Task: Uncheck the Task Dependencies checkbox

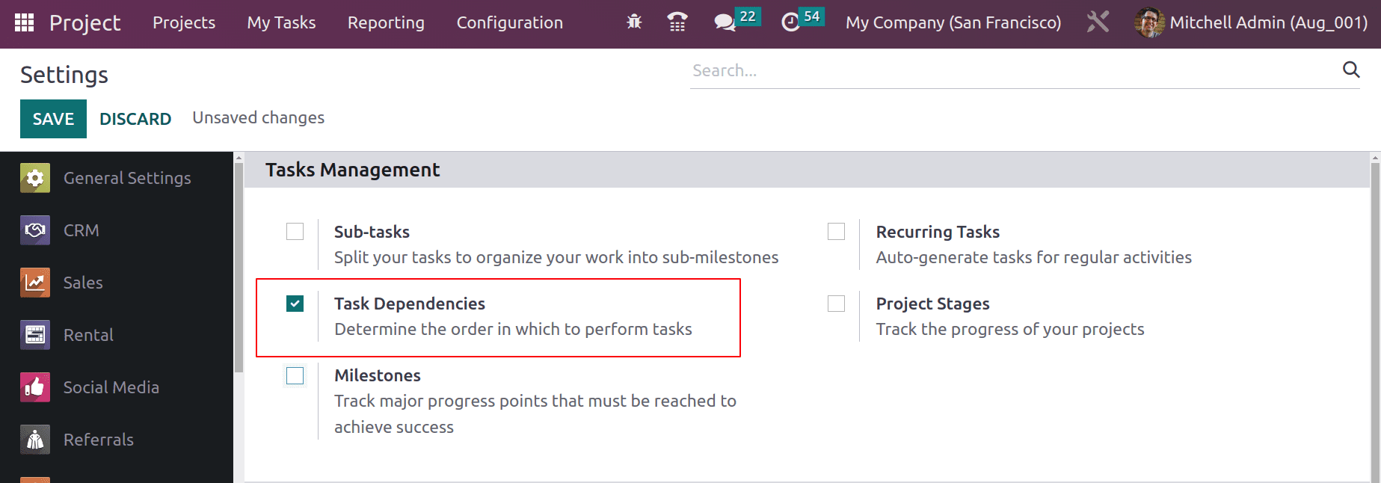Action: (295, 304)
